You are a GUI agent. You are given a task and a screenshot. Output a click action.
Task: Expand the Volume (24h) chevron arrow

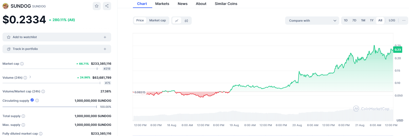[x=30, y=77]
